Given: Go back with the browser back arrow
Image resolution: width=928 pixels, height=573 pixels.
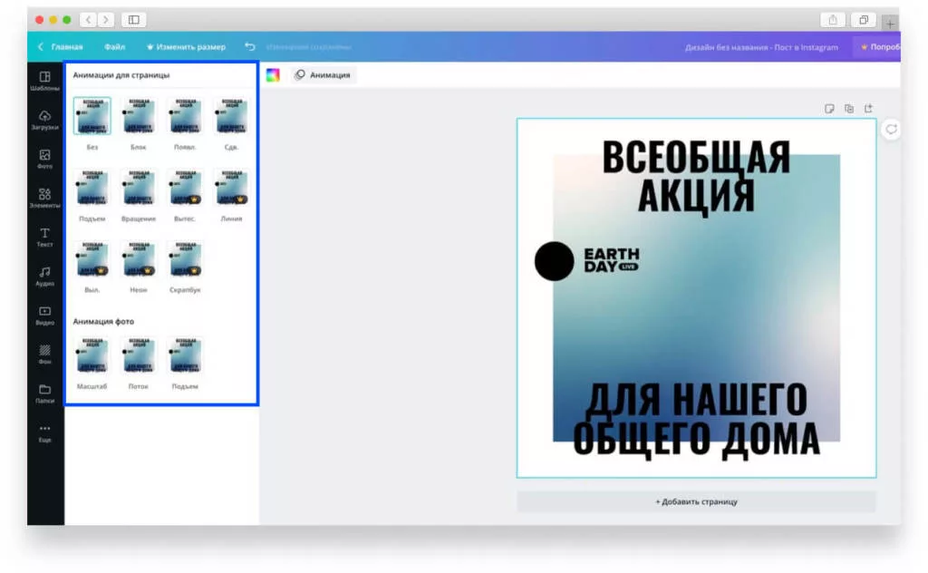Looking at the screenshot, I should click(88, 20).
